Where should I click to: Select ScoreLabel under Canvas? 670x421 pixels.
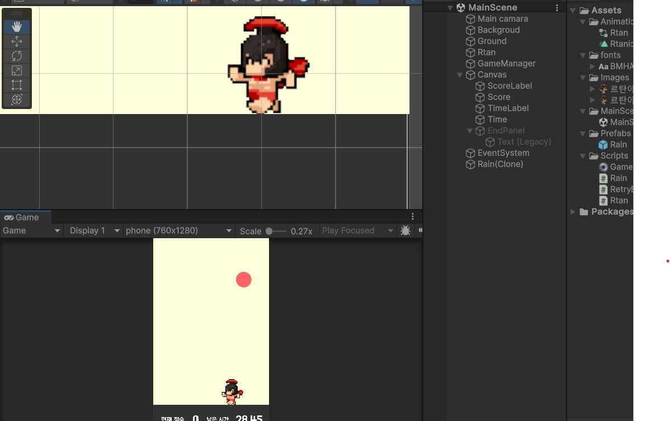click(509, 86)
